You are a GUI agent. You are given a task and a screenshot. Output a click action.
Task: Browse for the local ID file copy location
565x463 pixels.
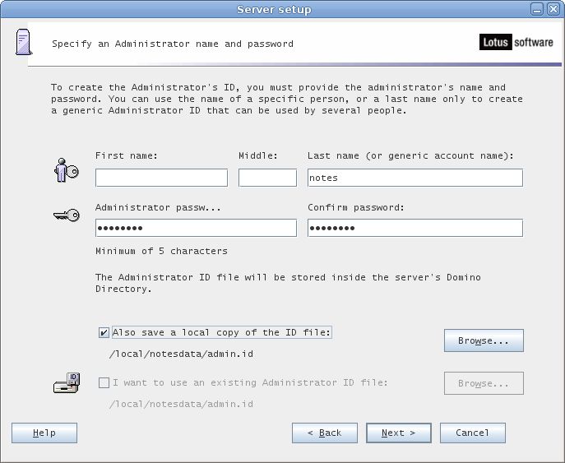(484, 340)
